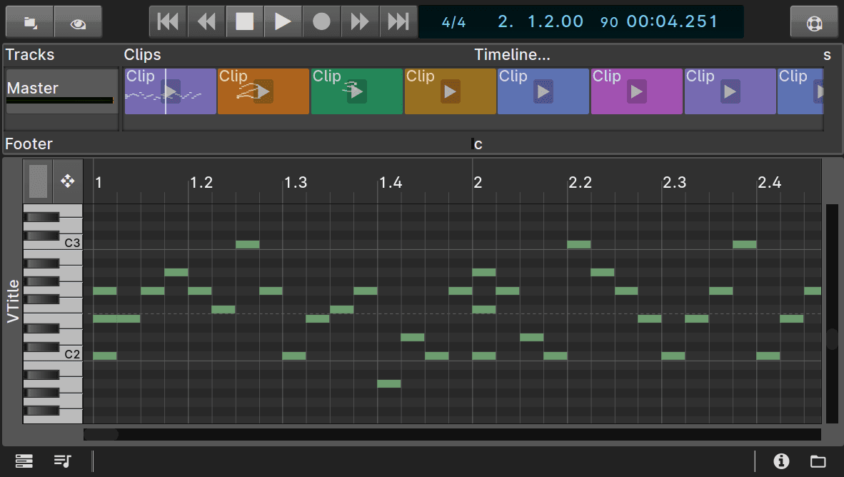Click the move tool icon above the piano keys
The width and height of the screenshot is (844, 477).
(x=68, y=181)
